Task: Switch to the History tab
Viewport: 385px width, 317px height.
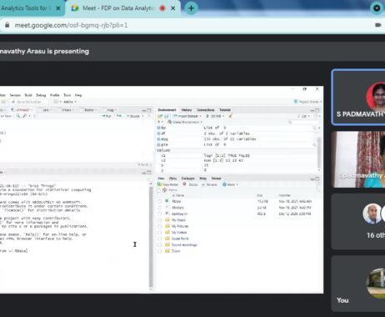Action: (187, 110)
